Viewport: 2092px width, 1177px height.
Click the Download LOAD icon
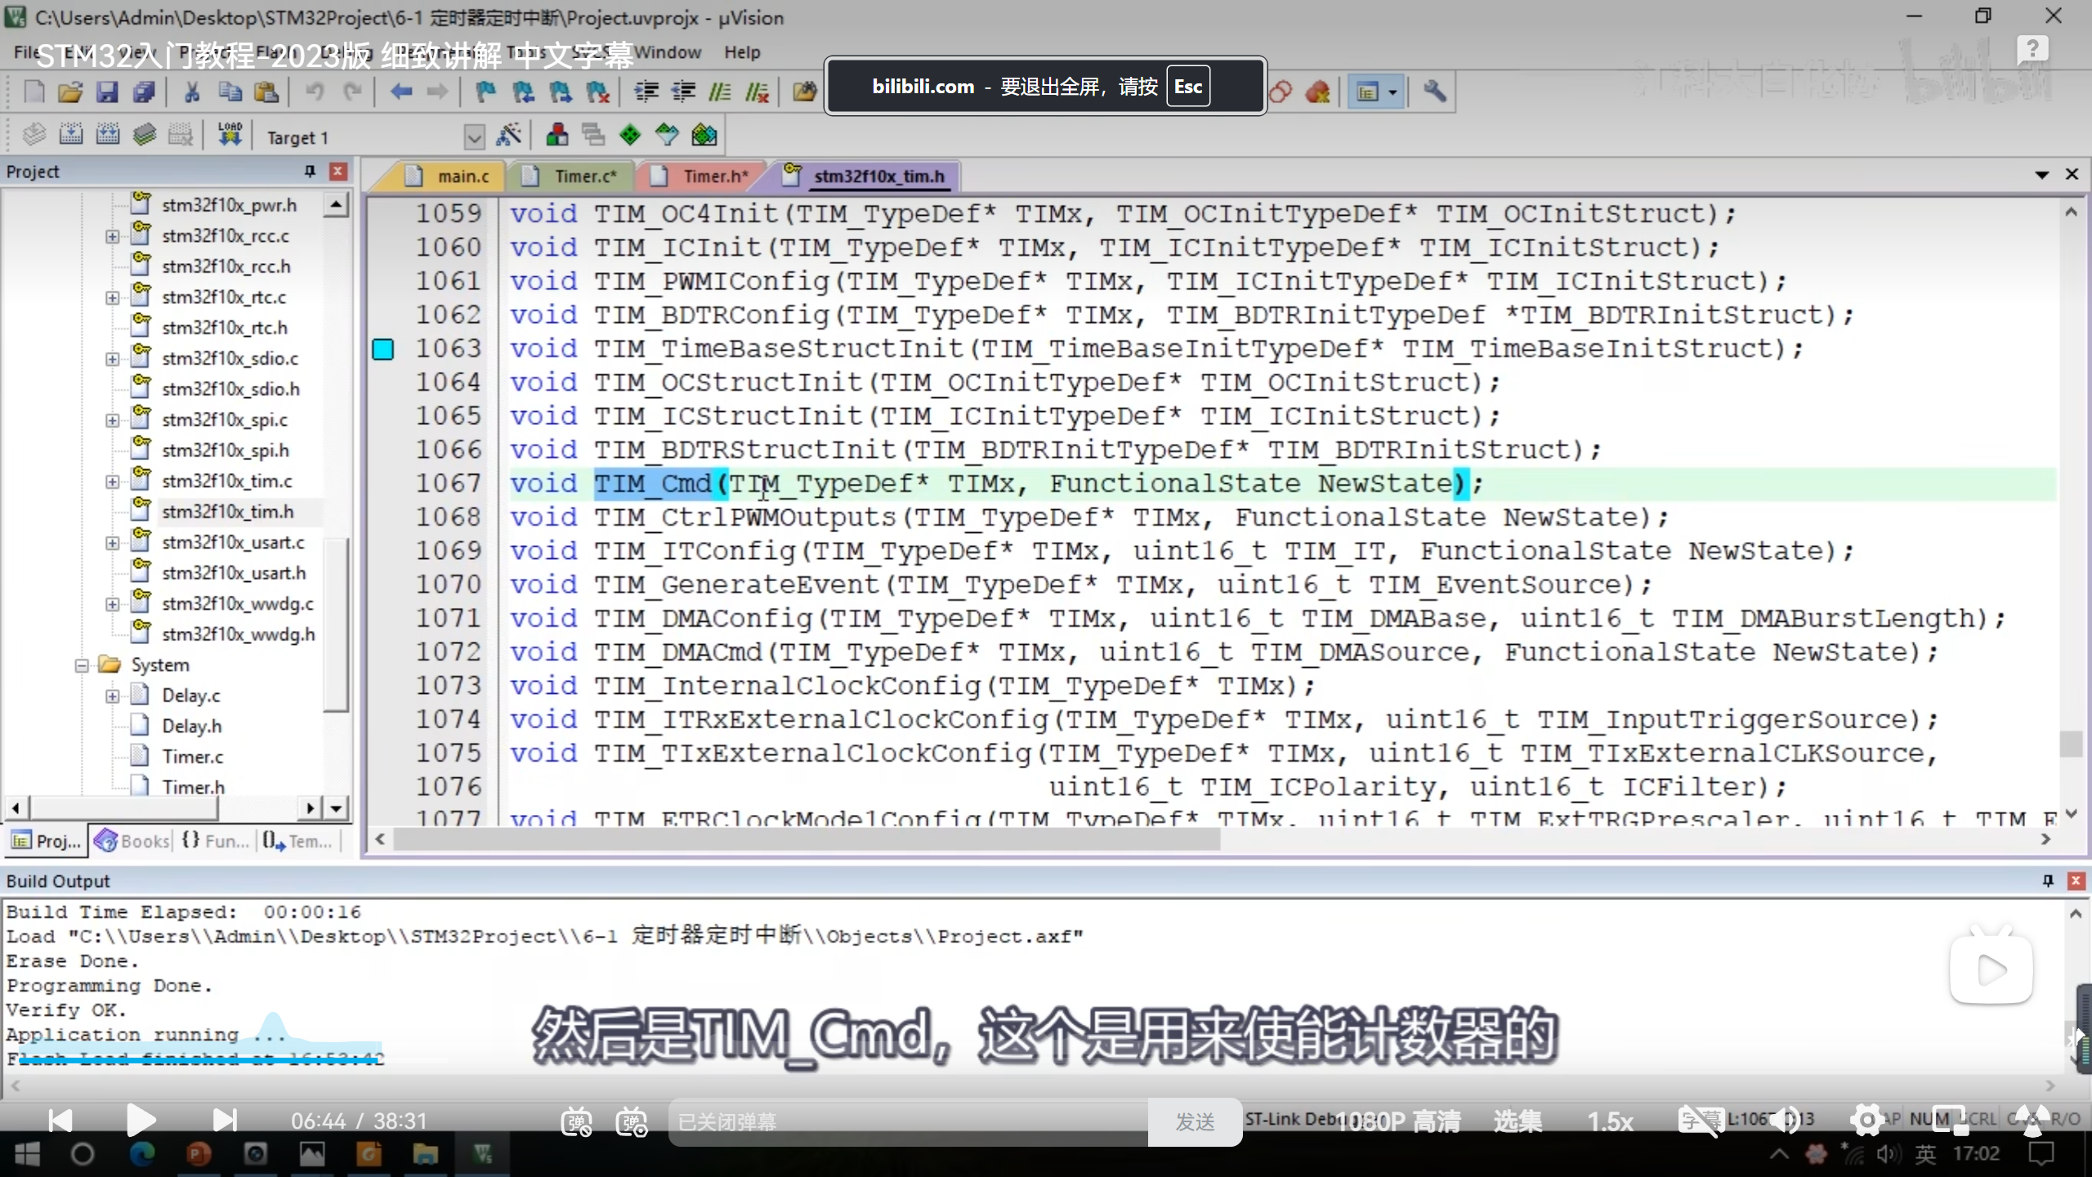click(x=230, y=135)
